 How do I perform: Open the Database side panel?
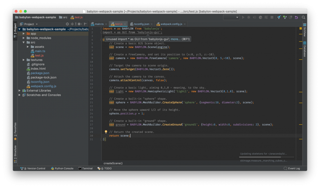point(305,49)
